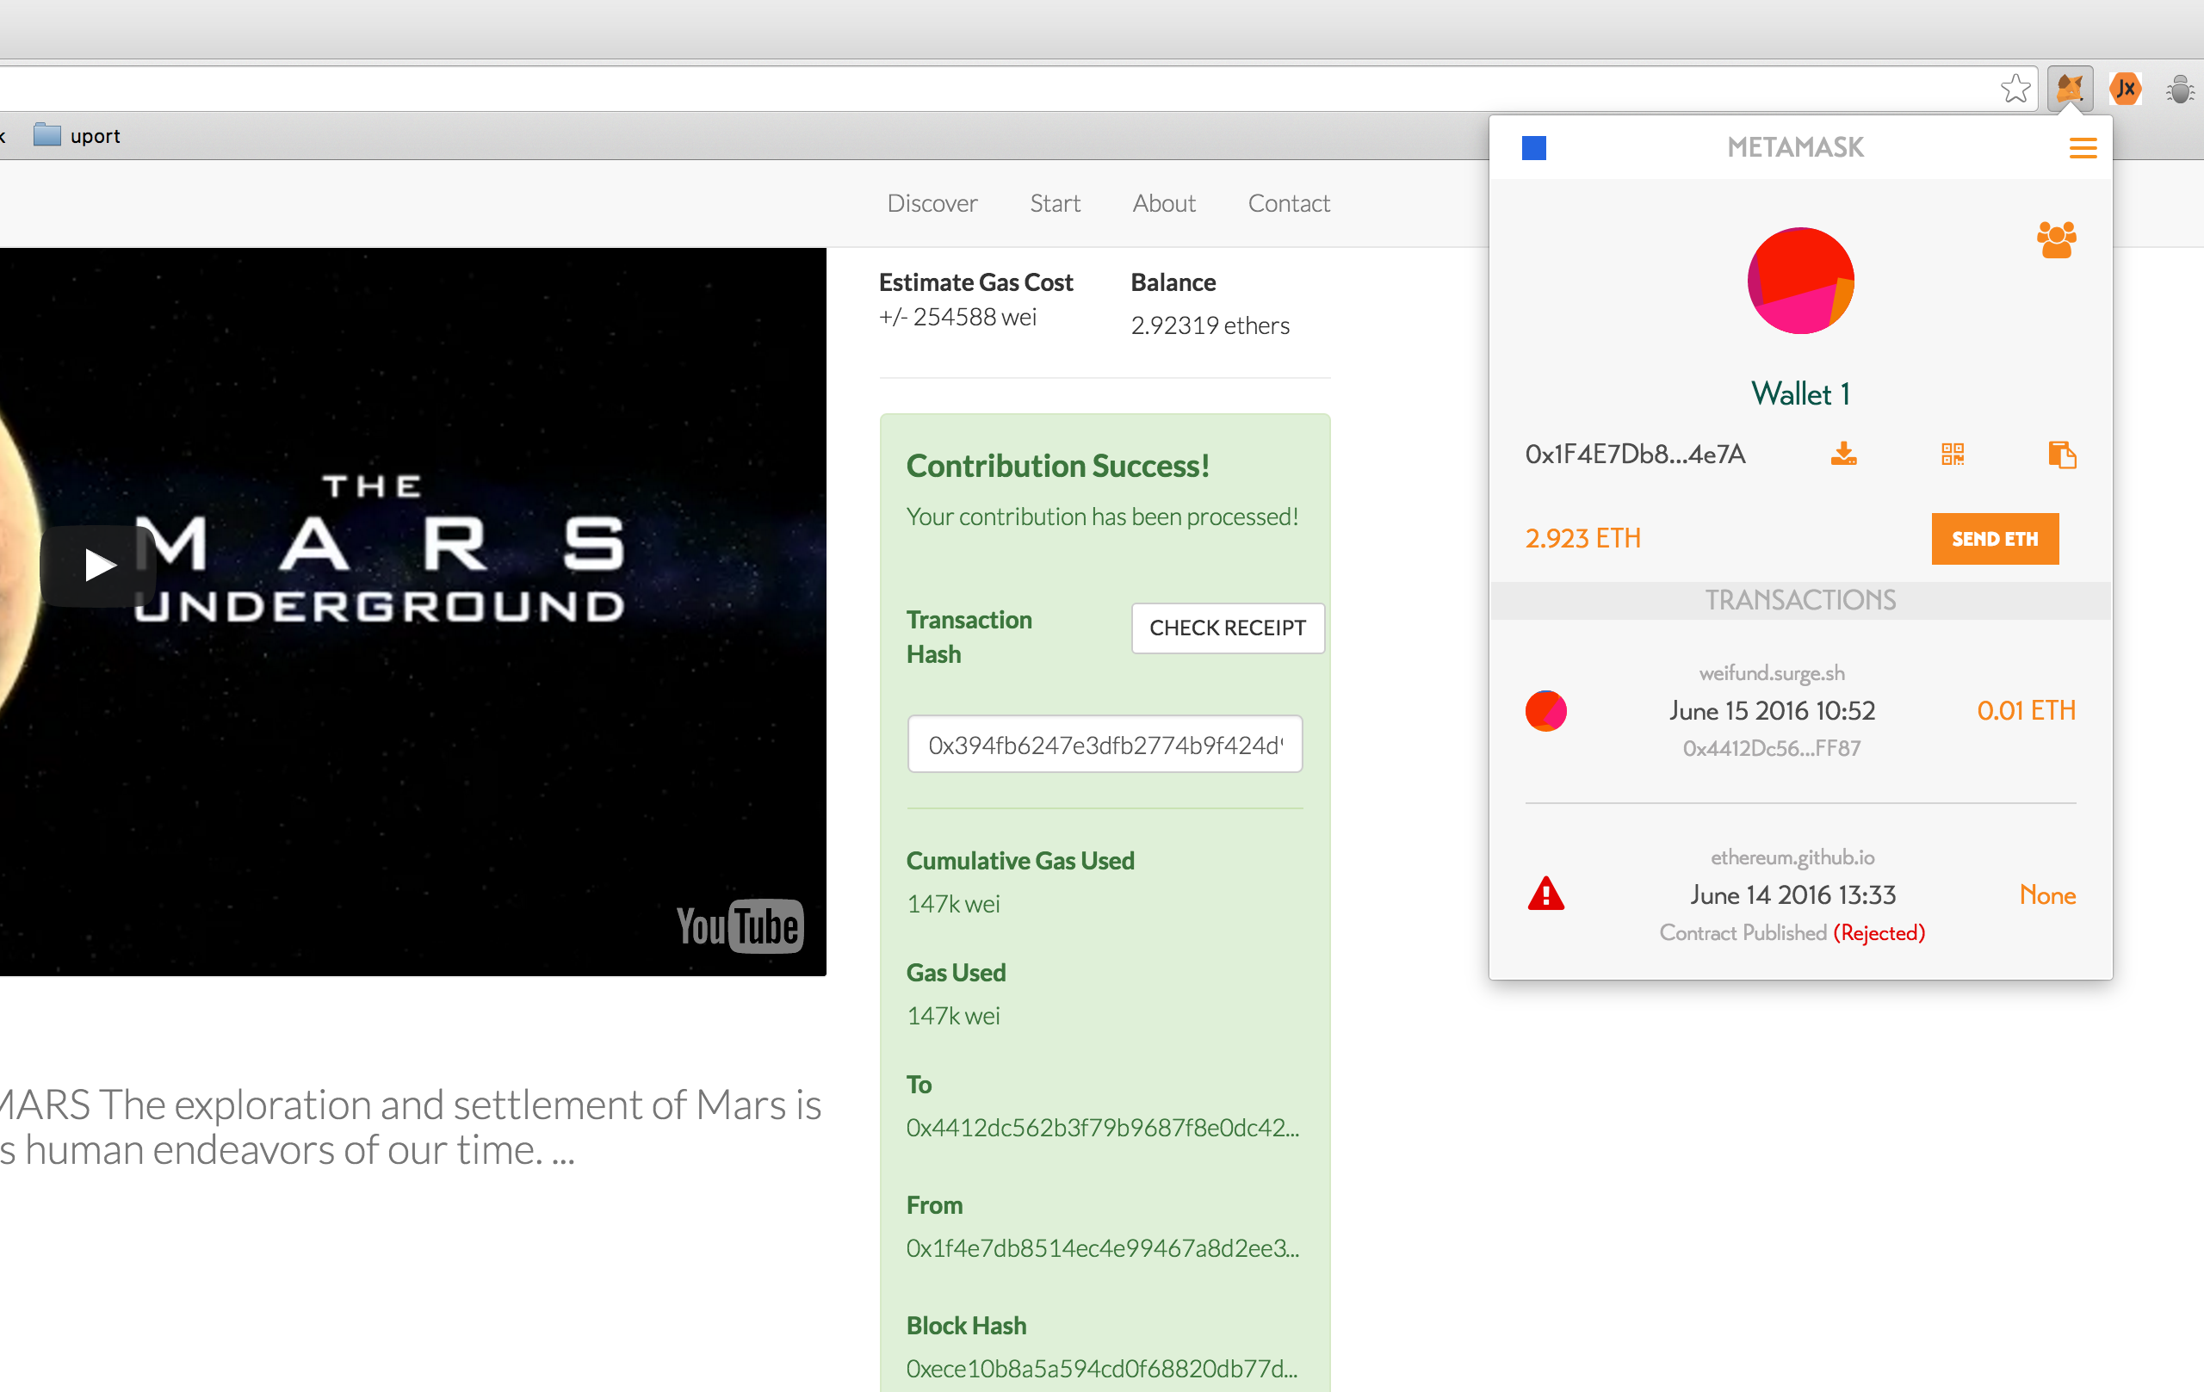
Task: Click the red warning triangle on rejected transaction
Action: (1546, 894)
